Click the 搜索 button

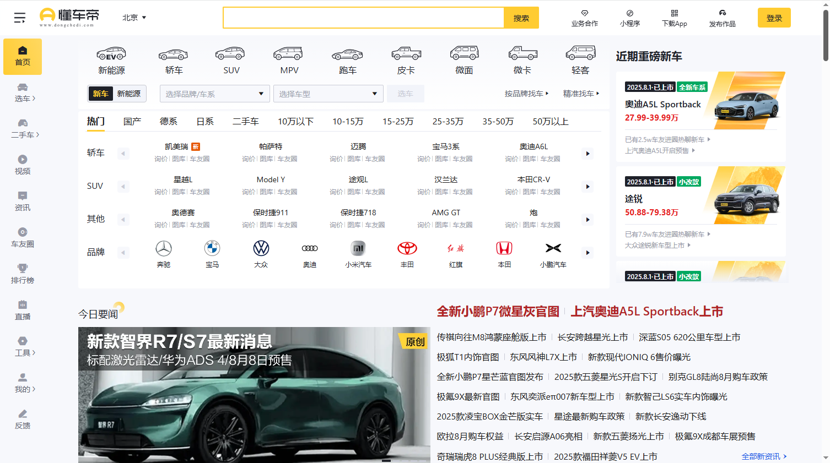521,18
